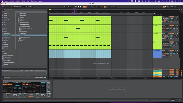Screen dimensions: 183x103
Task: Open the Archivo menu
Action: [x=12, y=1]
